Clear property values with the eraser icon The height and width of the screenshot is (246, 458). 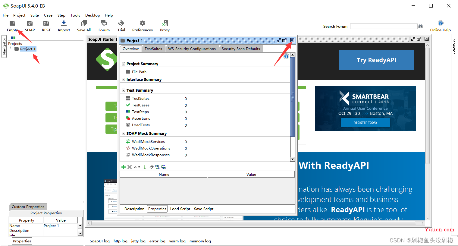coord(152,167)
